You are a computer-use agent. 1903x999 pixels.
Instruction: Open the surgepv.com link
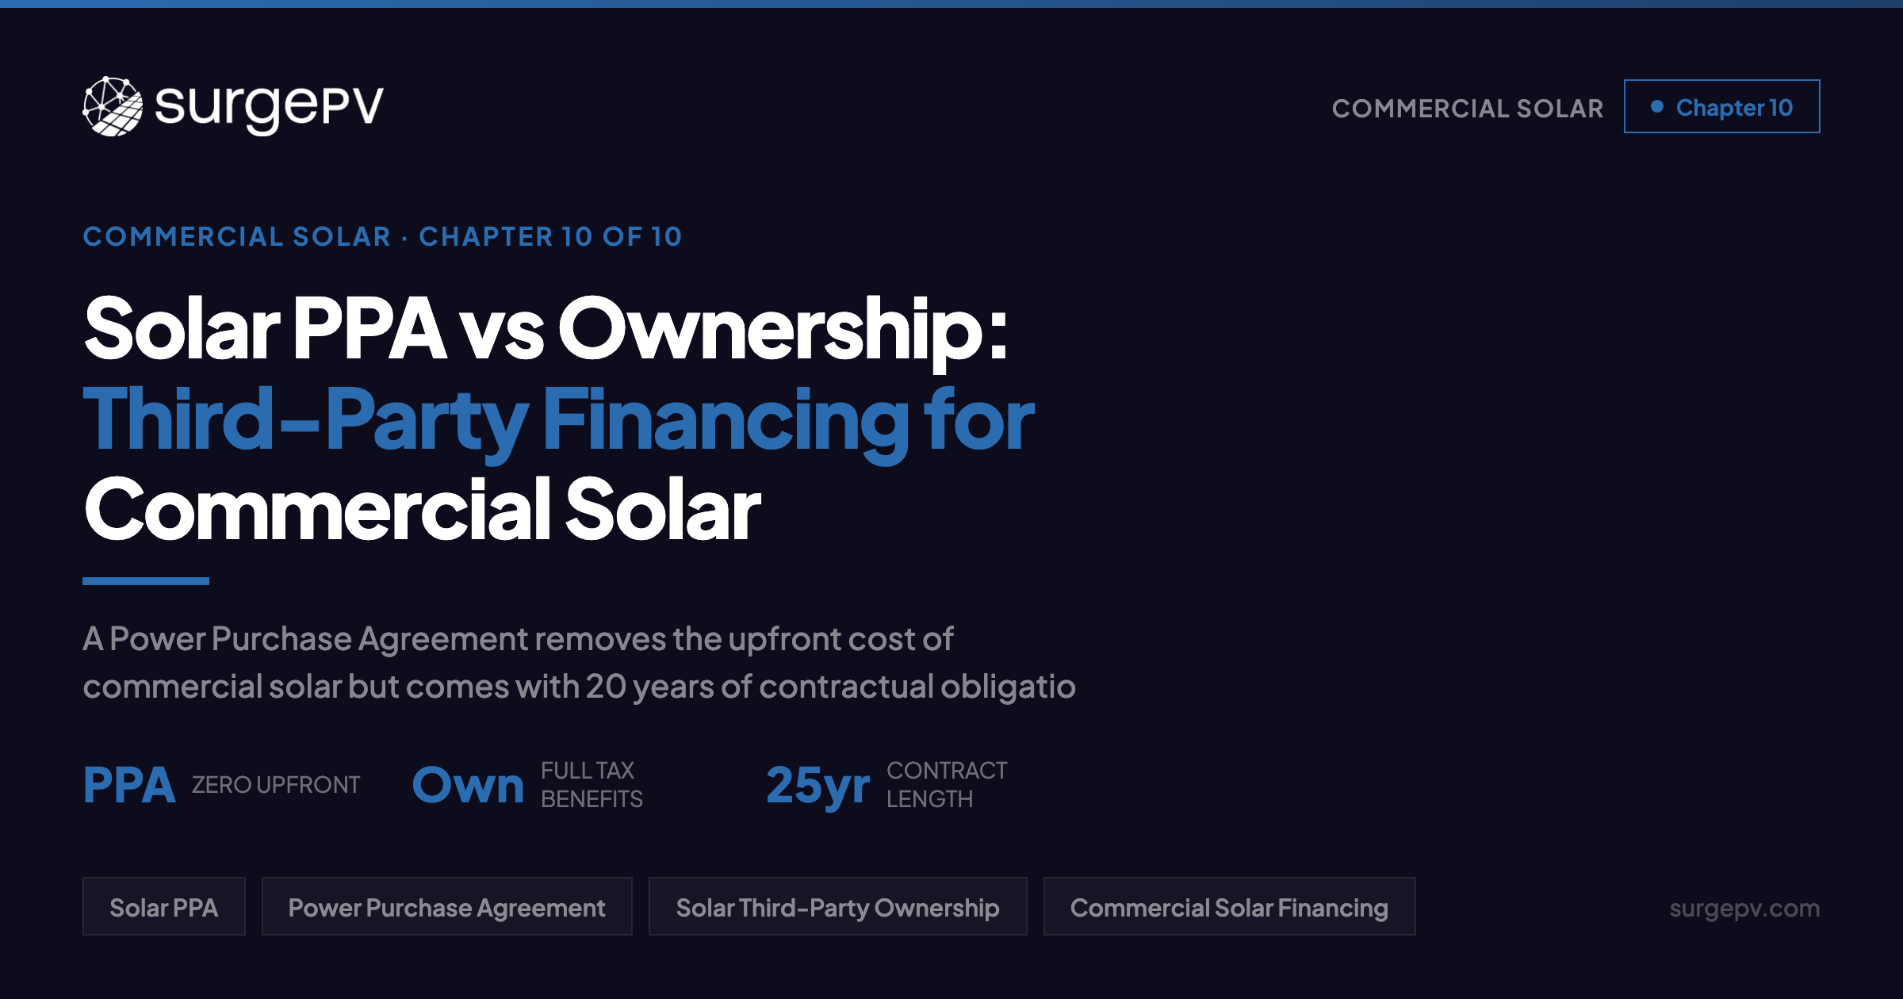(1744, 907)
